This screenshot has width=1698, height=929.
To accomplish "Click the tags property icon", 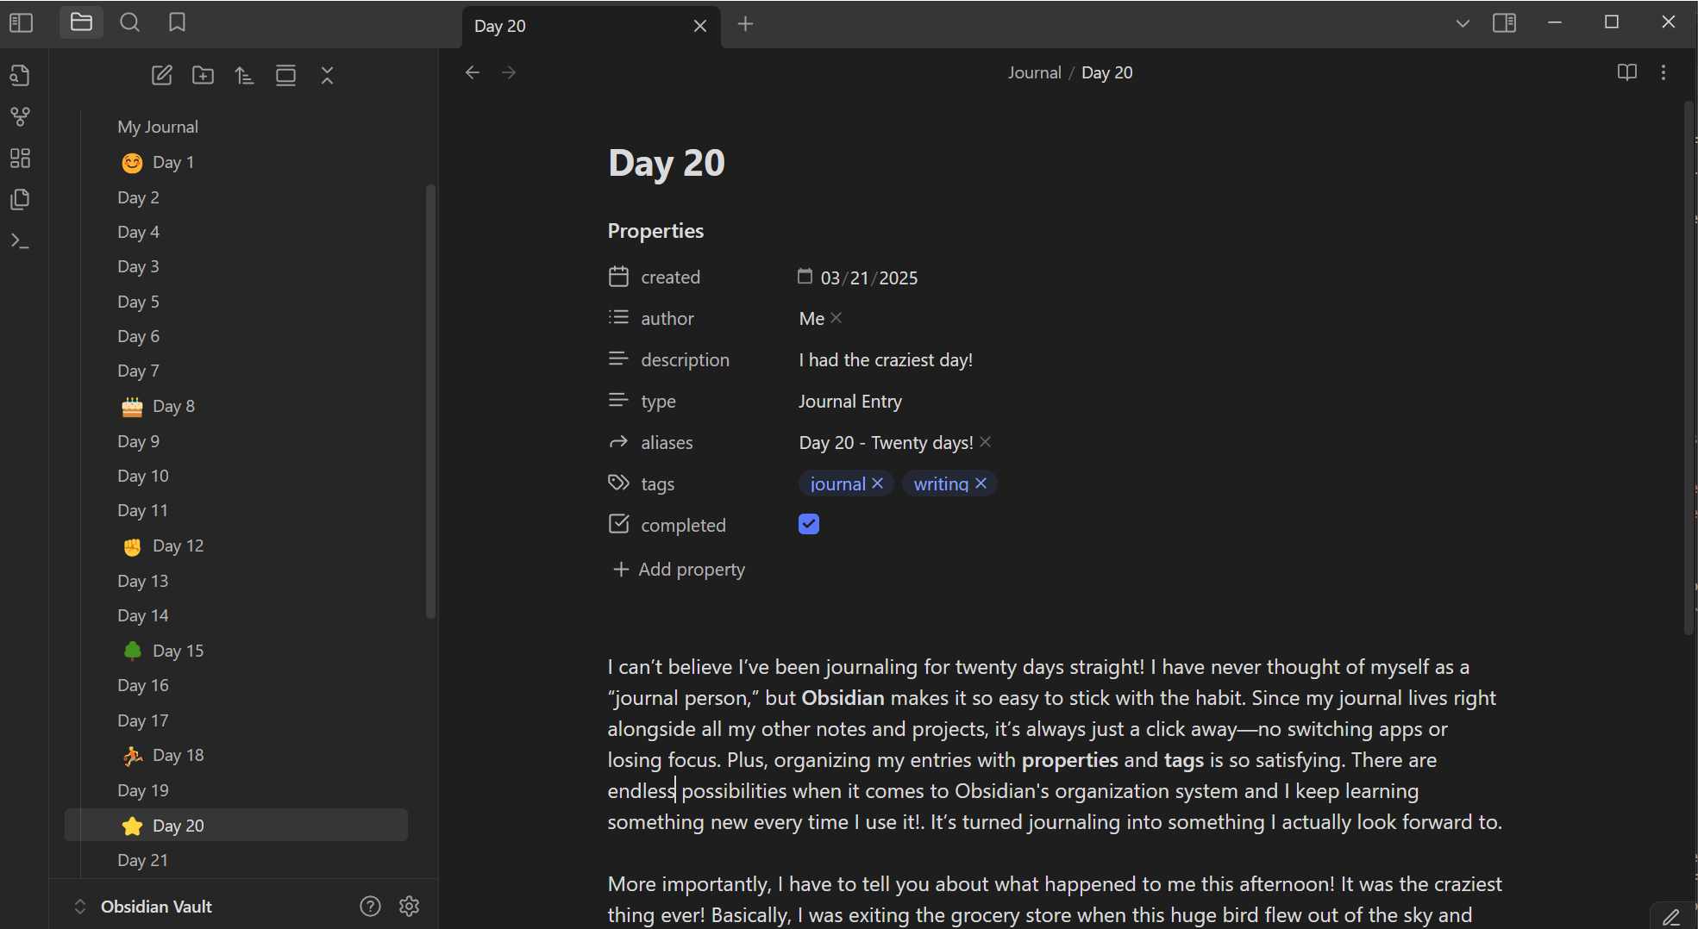I will pyautogui.click(x=618, y=483).
